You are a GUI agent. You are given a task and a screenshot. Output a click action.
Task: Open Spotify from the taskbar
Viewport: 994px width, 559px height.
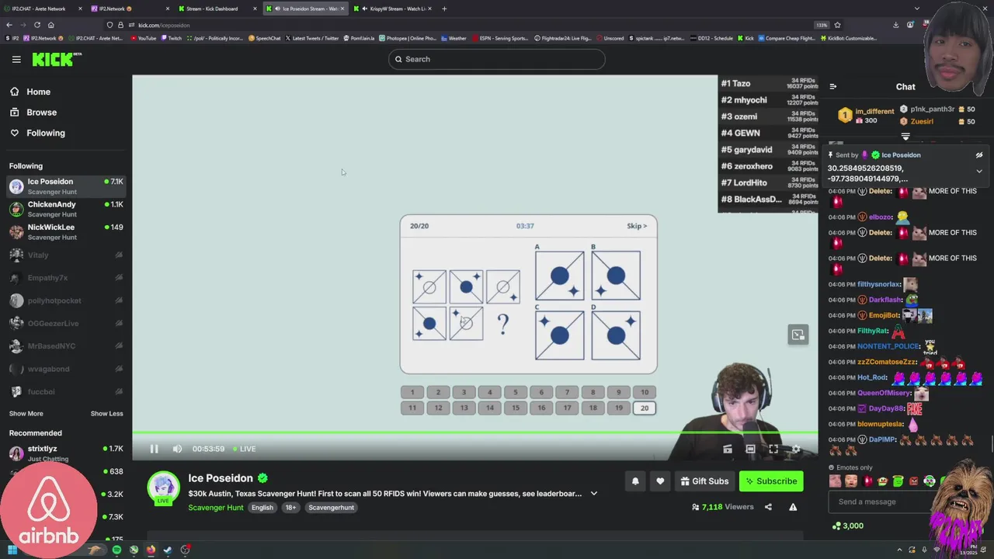pos(116,550)
